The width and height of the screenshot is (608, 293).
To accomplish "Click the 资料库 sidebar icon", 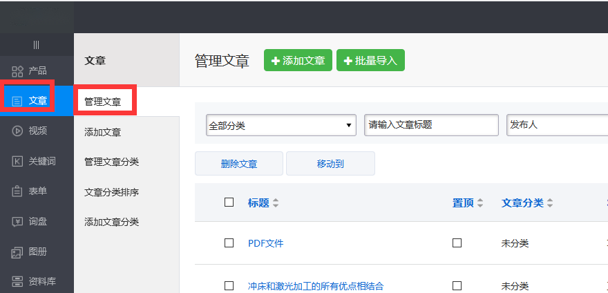I will pyautogui.click(x=18, y=281).
